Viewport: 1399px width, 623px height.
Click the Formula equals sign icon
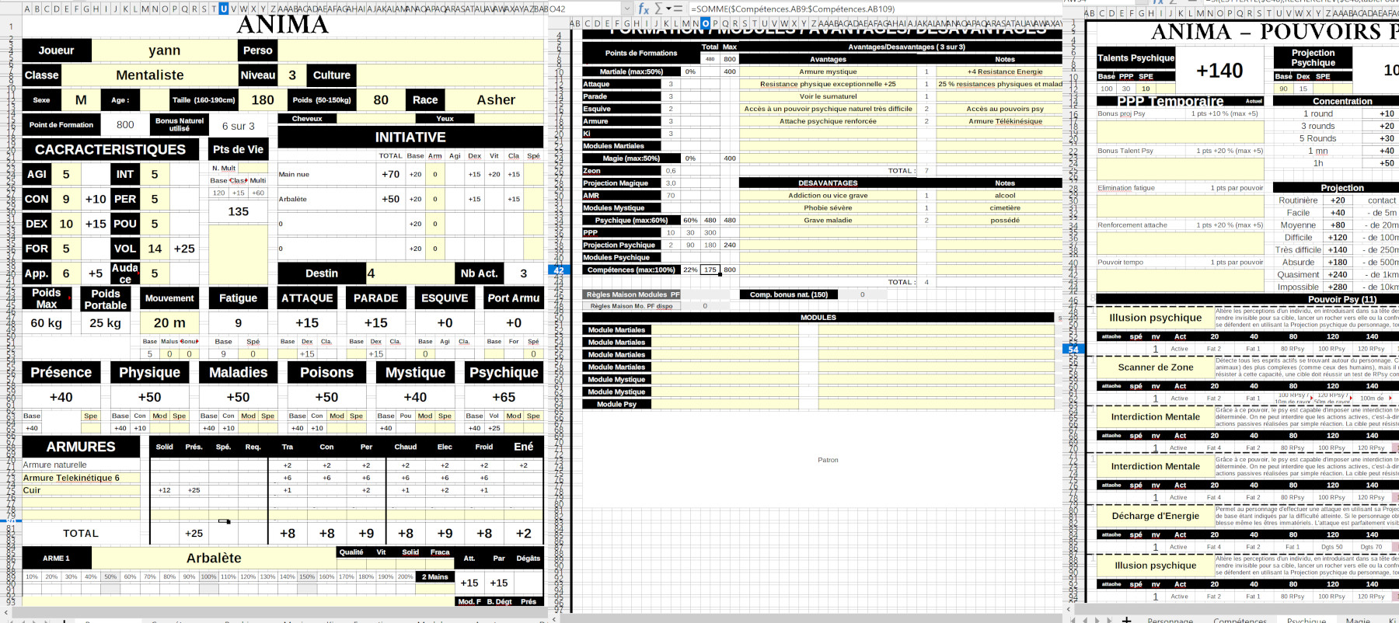[x=678, y=9]
